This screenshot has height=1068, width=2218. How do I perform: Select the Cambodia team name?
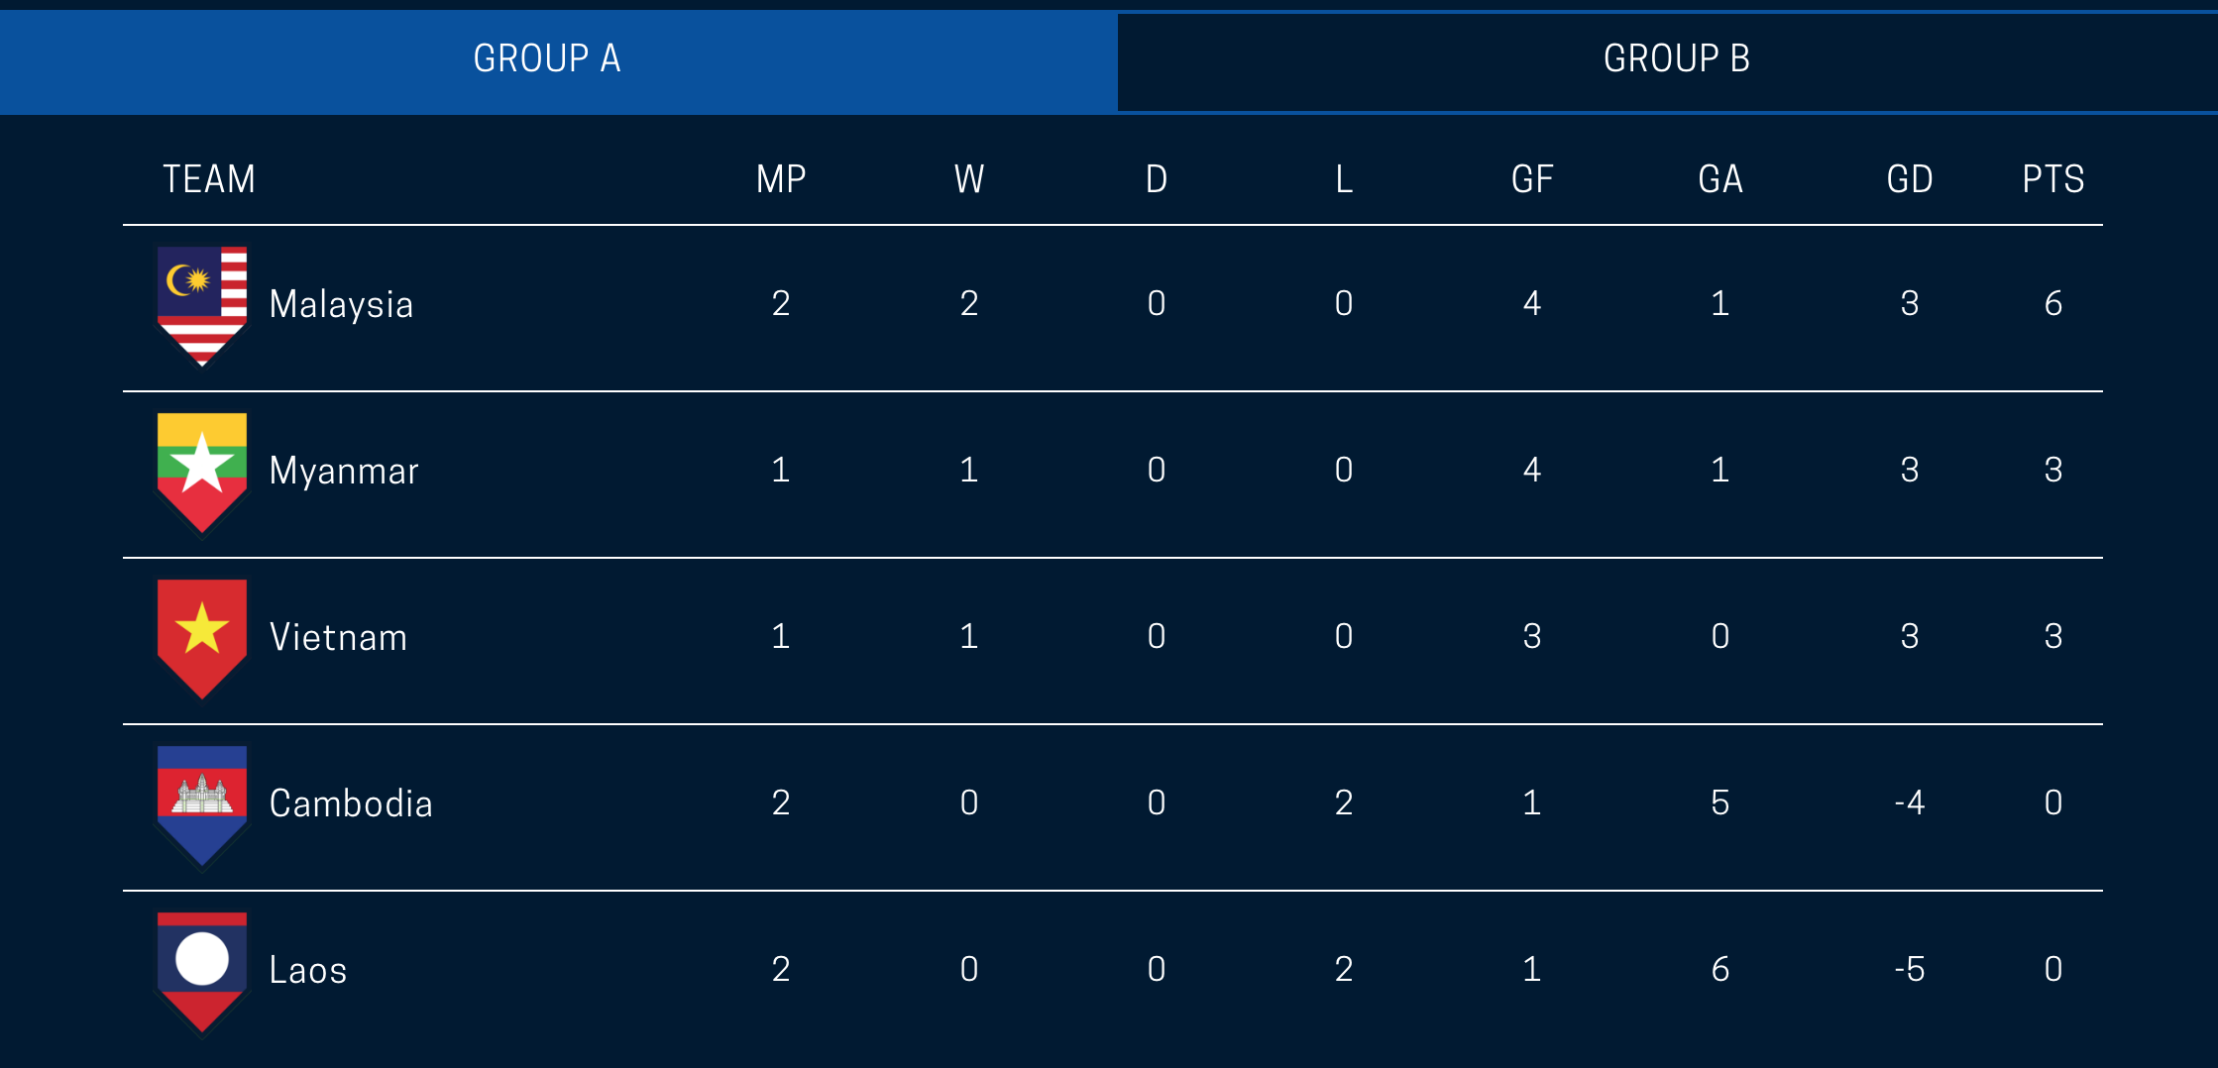(351, 803)
